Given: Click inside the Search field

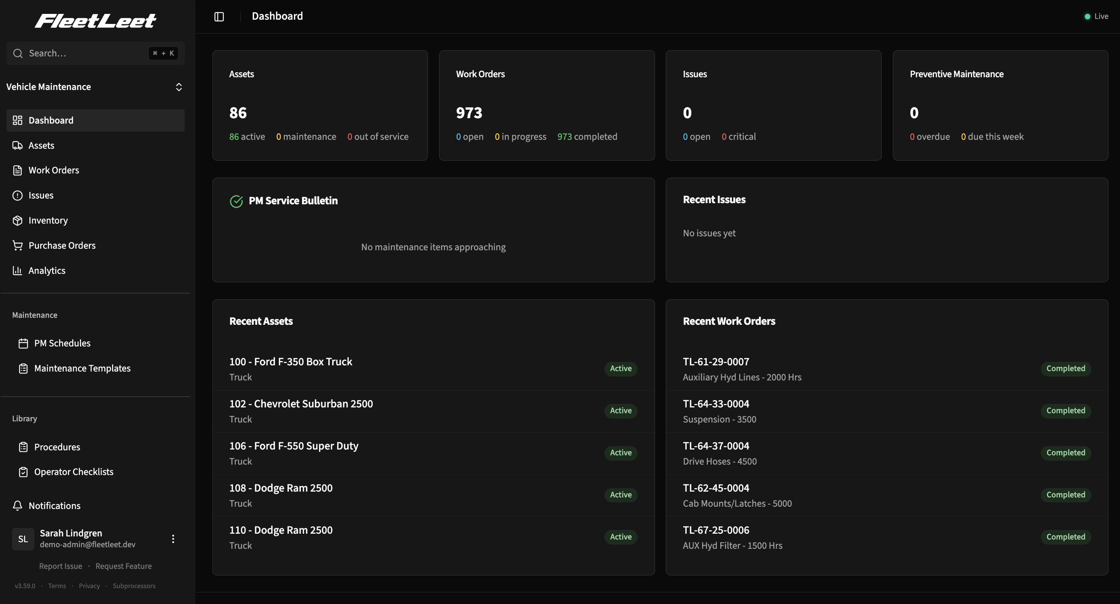Looking at the screenshot, I should pos(95,53).
